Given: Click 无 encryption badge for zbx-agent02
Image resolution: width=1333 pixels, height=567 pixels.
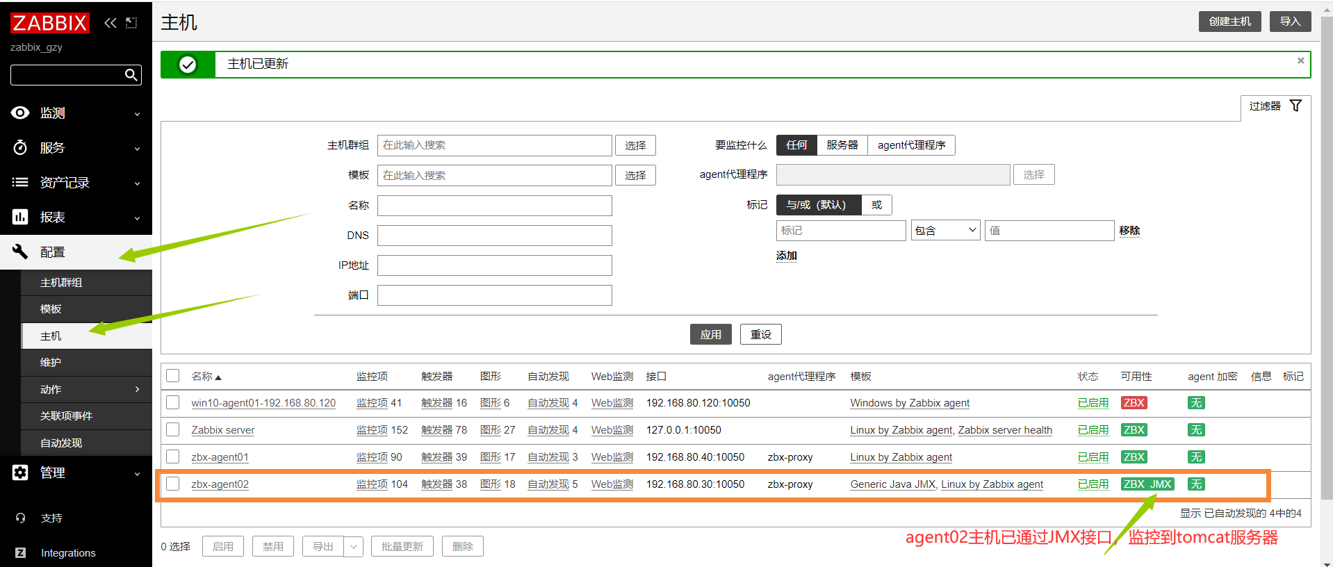Looking at the screenshot, I should pyautogui.click(x=1196, y=484).
